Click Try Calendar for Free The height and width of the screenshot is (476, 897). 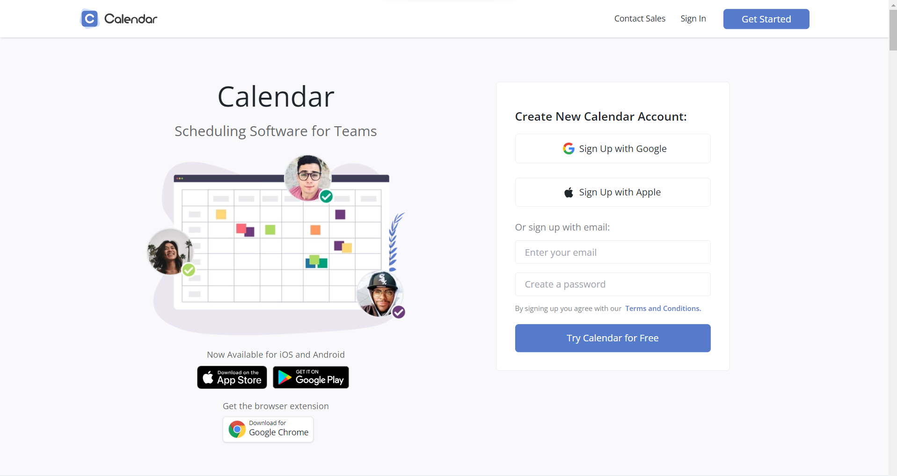click(612, 338)
